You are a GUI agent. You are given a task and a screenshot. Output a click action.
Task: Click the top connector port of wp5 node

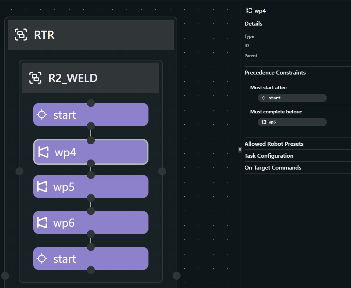coord(91,175)
